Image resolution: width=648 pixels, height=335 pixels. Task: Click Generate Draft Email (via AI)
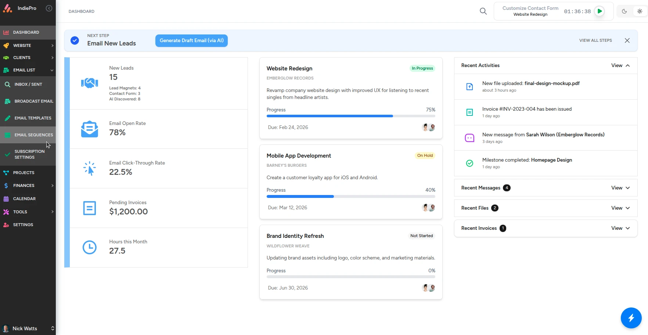pos(191,40)
